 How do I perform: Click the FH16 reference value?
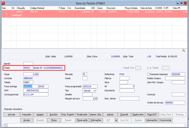(122, 74)
